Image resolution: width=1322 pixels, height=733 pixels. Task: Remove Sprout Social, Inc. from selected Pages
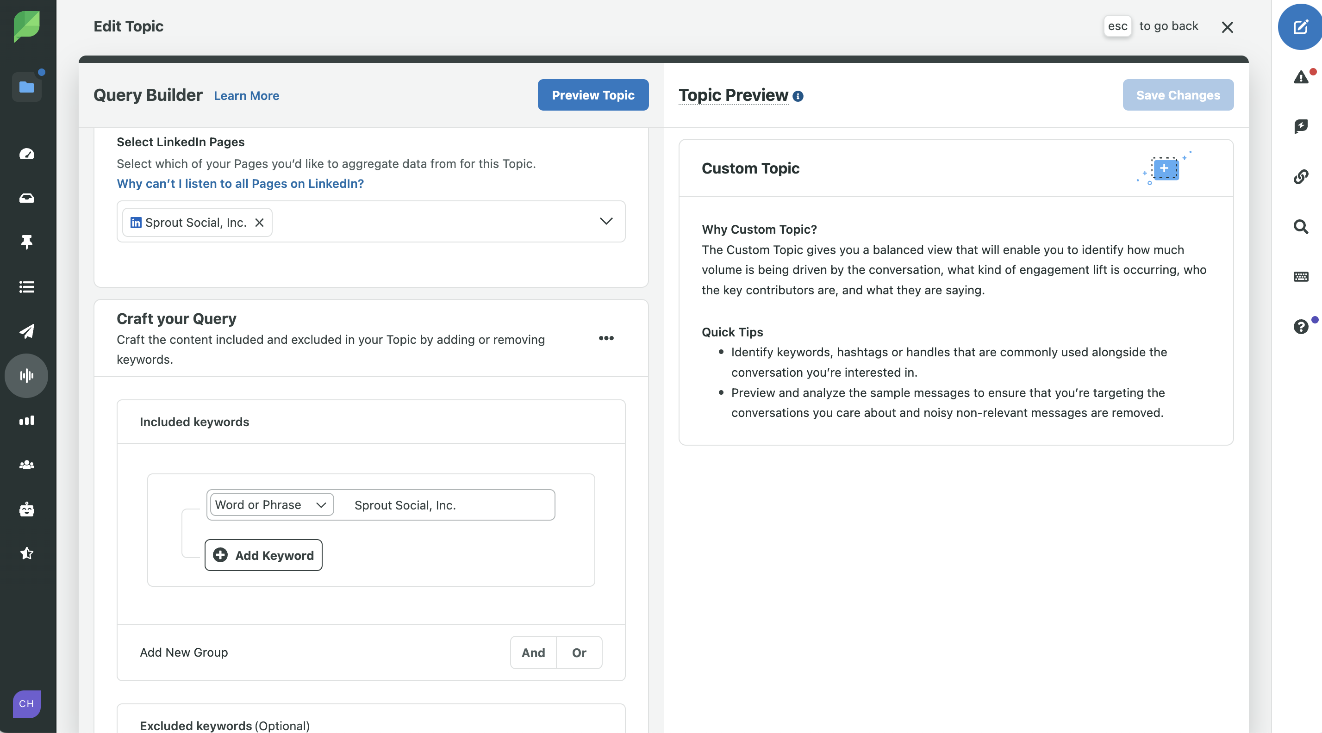(x=259, y=223)
